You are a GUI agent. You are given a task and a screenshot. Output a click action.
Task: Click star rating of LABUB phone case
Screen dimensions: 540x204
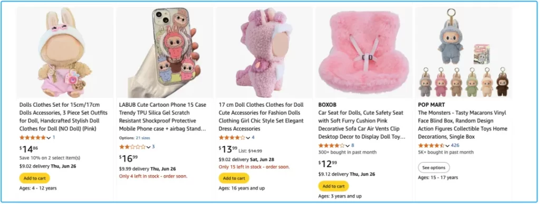[132, 147]
